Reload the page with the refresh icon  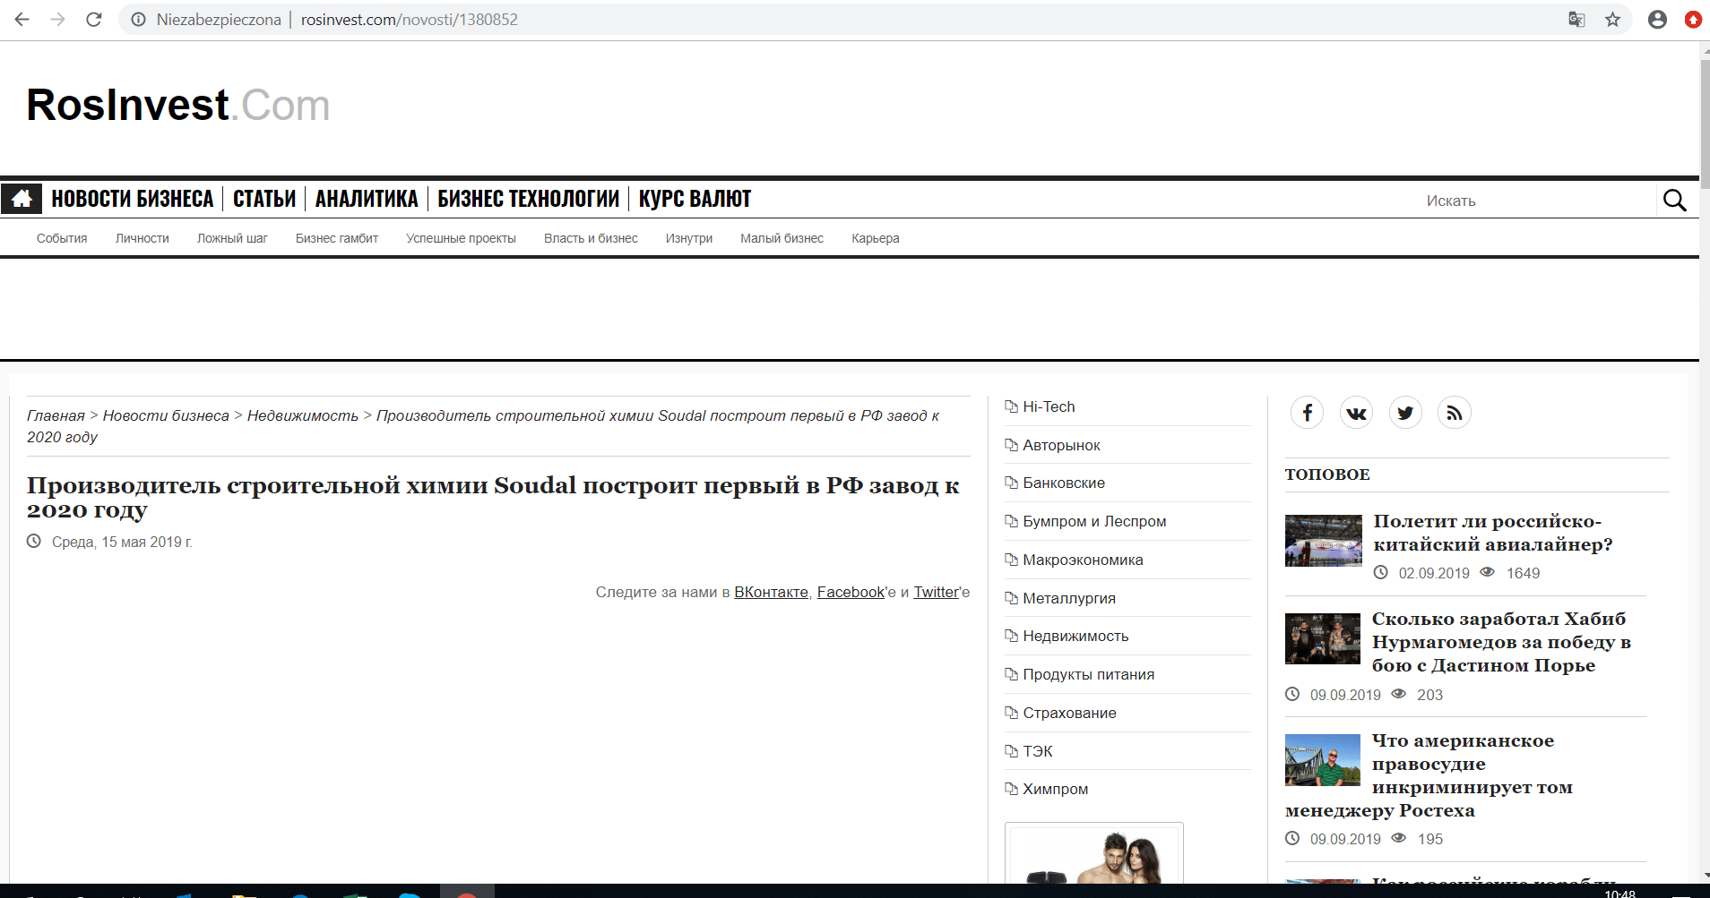click(94, 20)
